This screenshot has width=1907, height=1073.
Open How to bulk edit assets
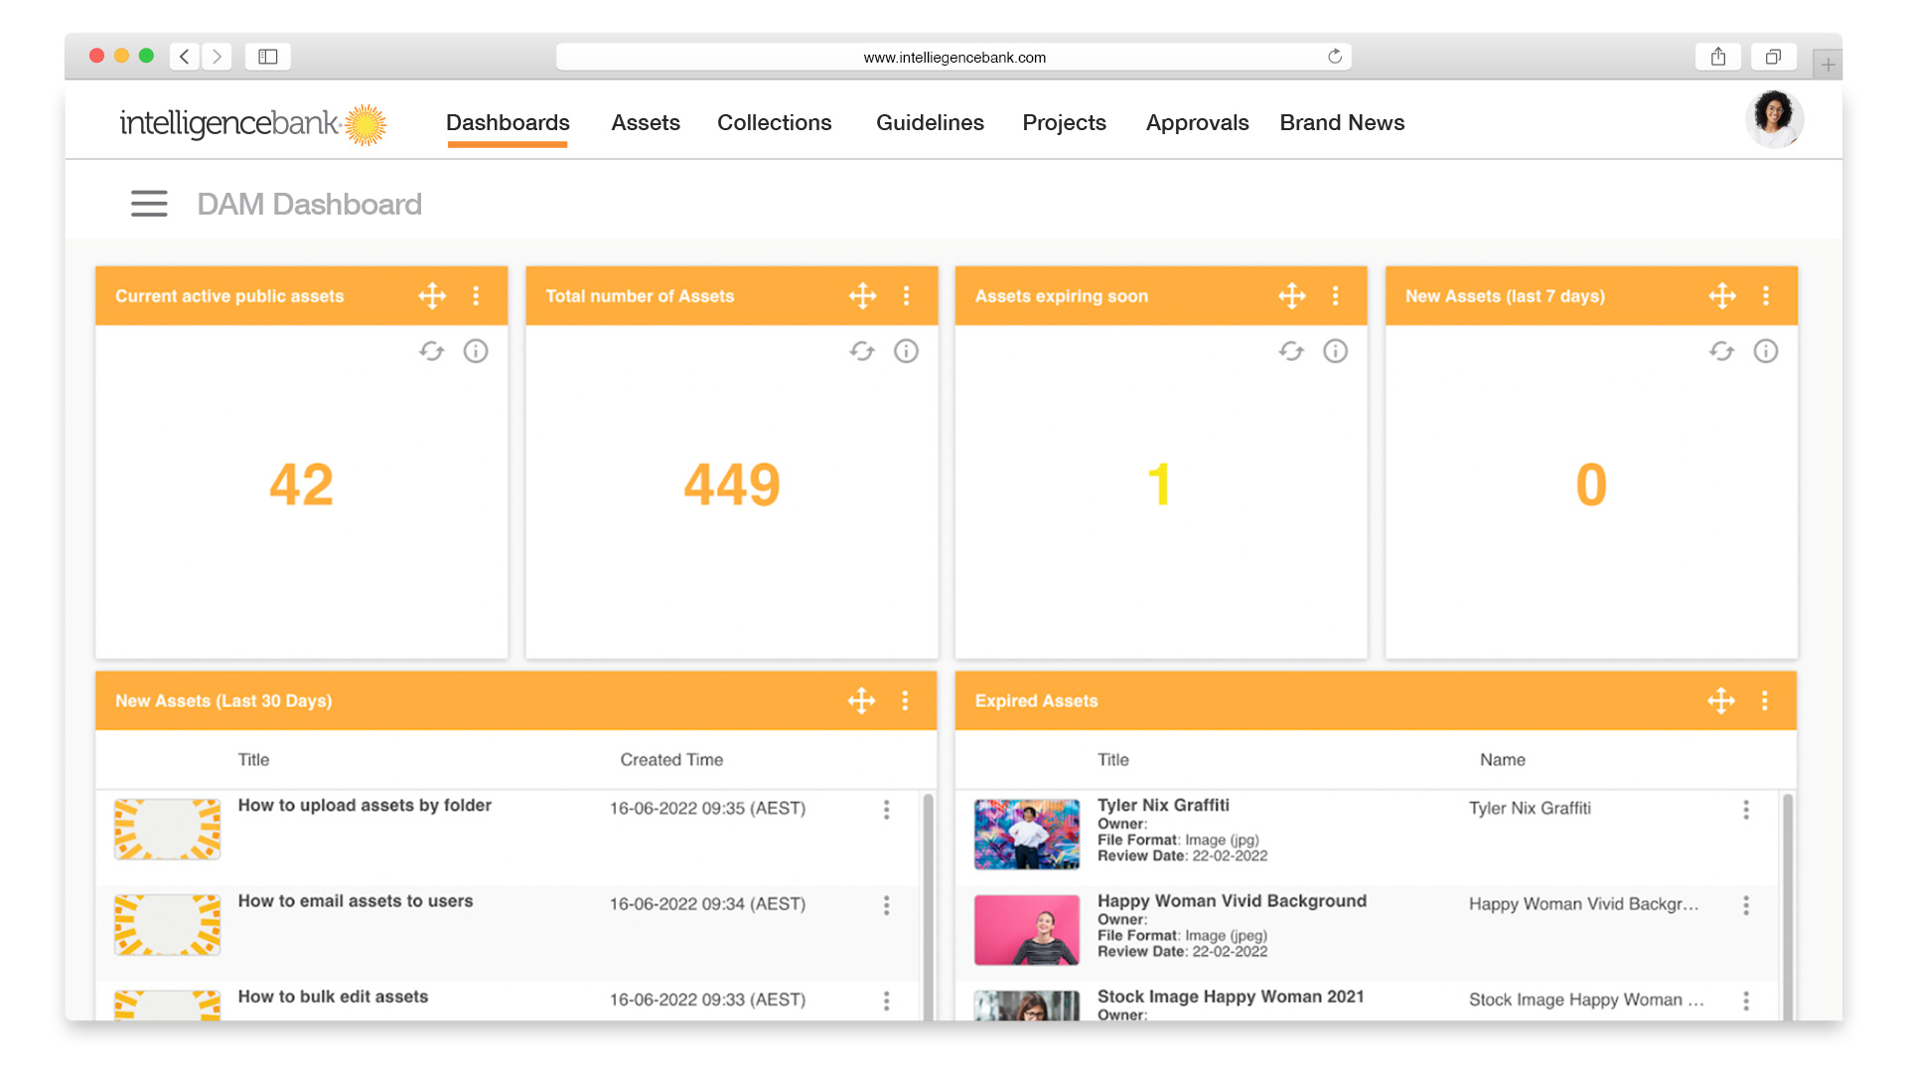tap(333, 996)
